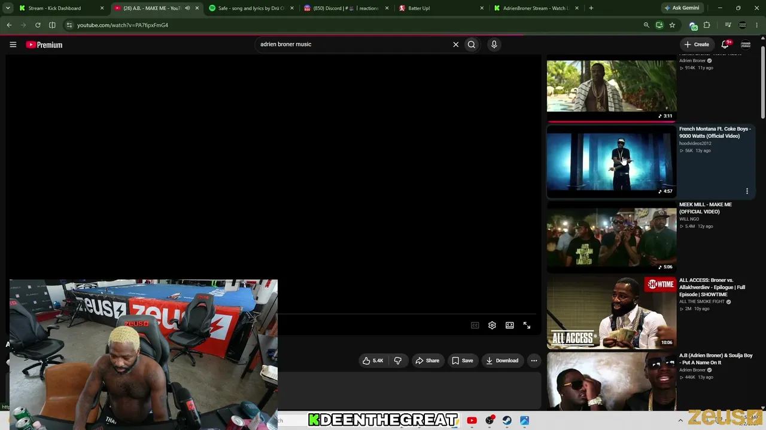Image resolution: width=766 pixels, height=430 pixels.
Task: Open French Montana 9000 Watts video title
Action: tap(715, 133)
